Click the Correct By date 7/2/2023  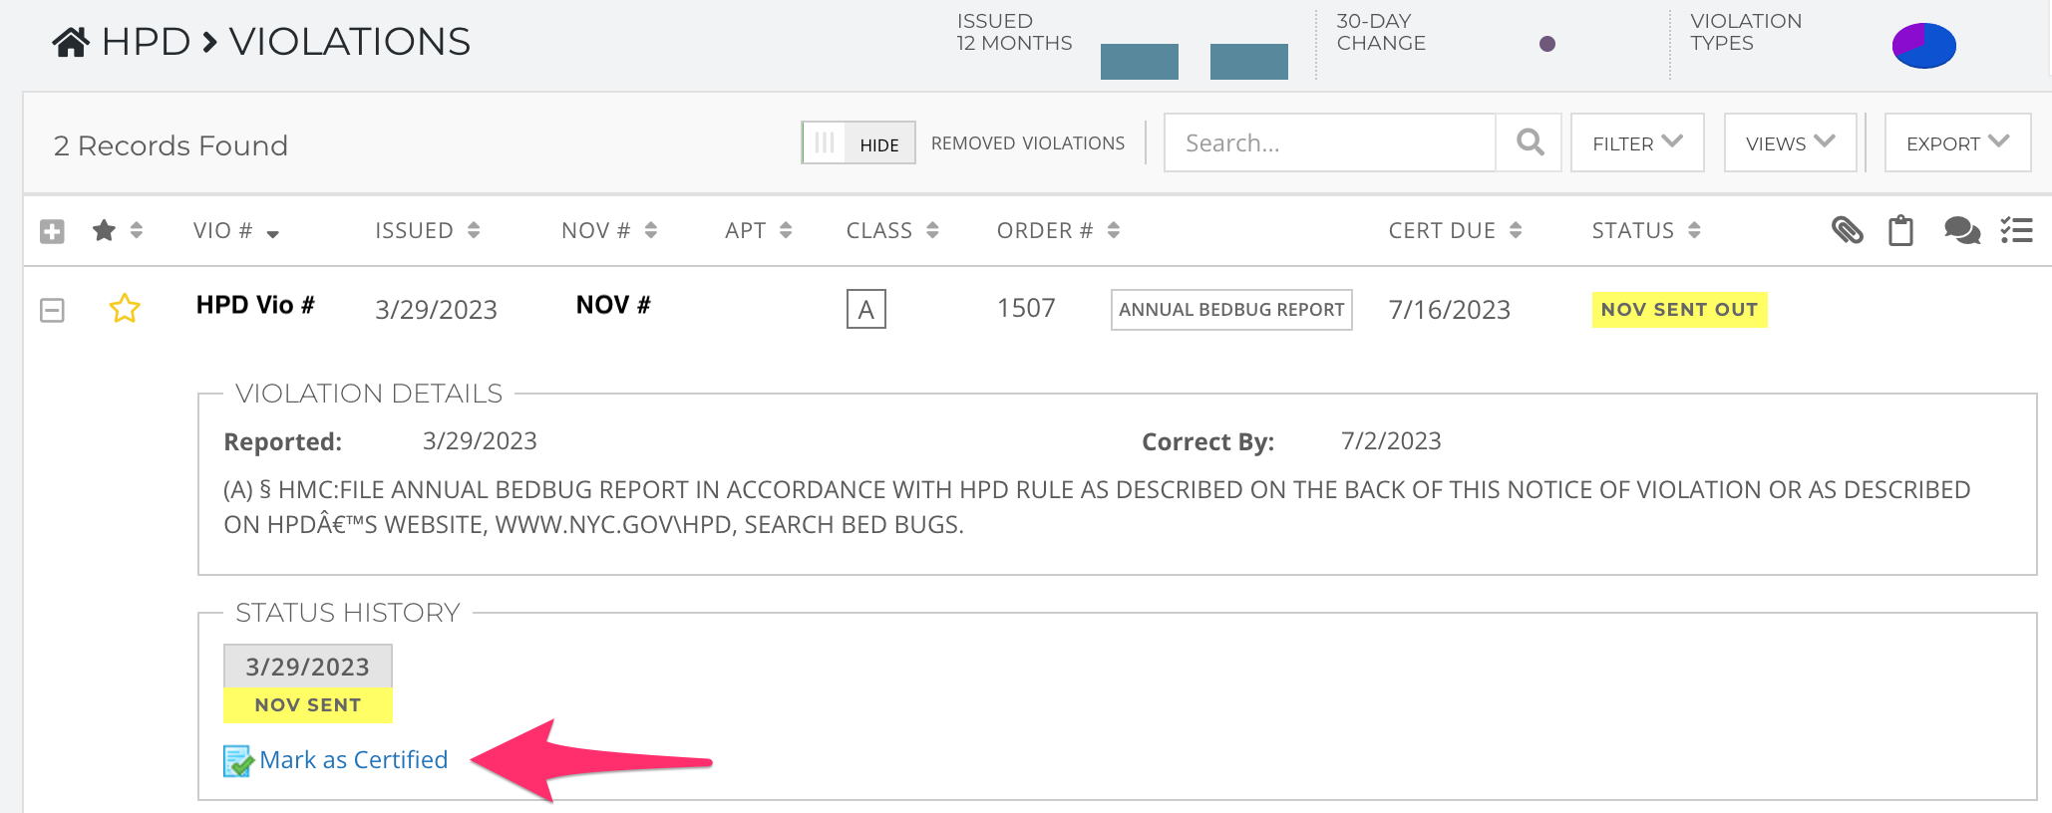click(1391, 440)
